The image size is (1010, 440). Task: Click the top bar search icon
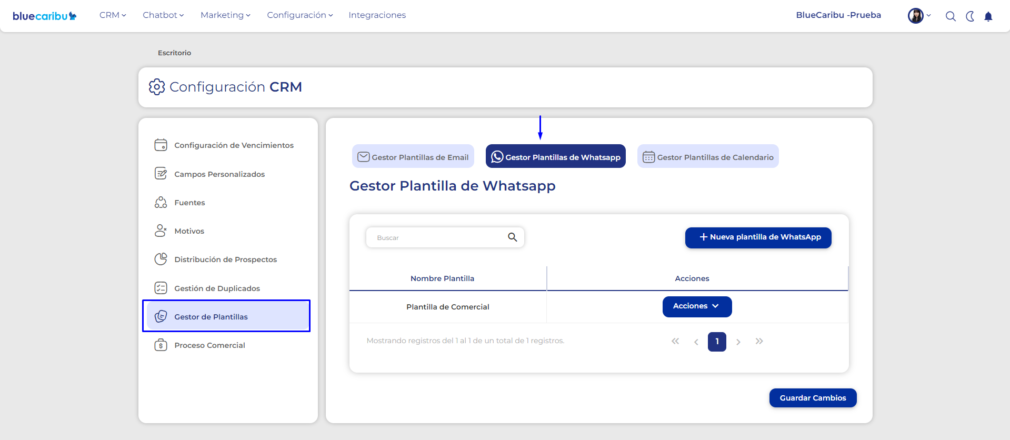point(951,16)
